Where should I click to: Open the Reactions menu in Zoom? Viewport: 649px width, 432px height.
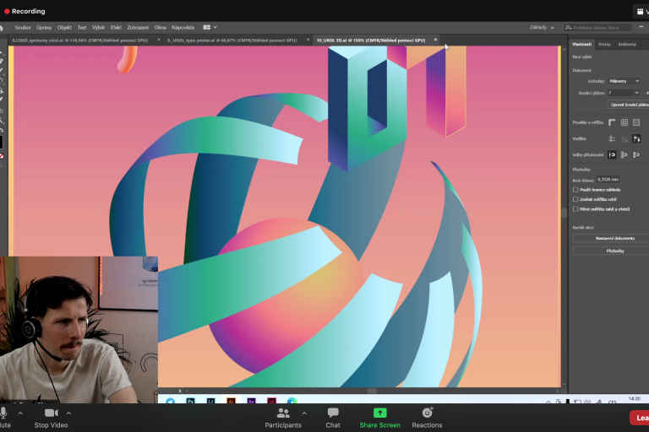(427, 413)
